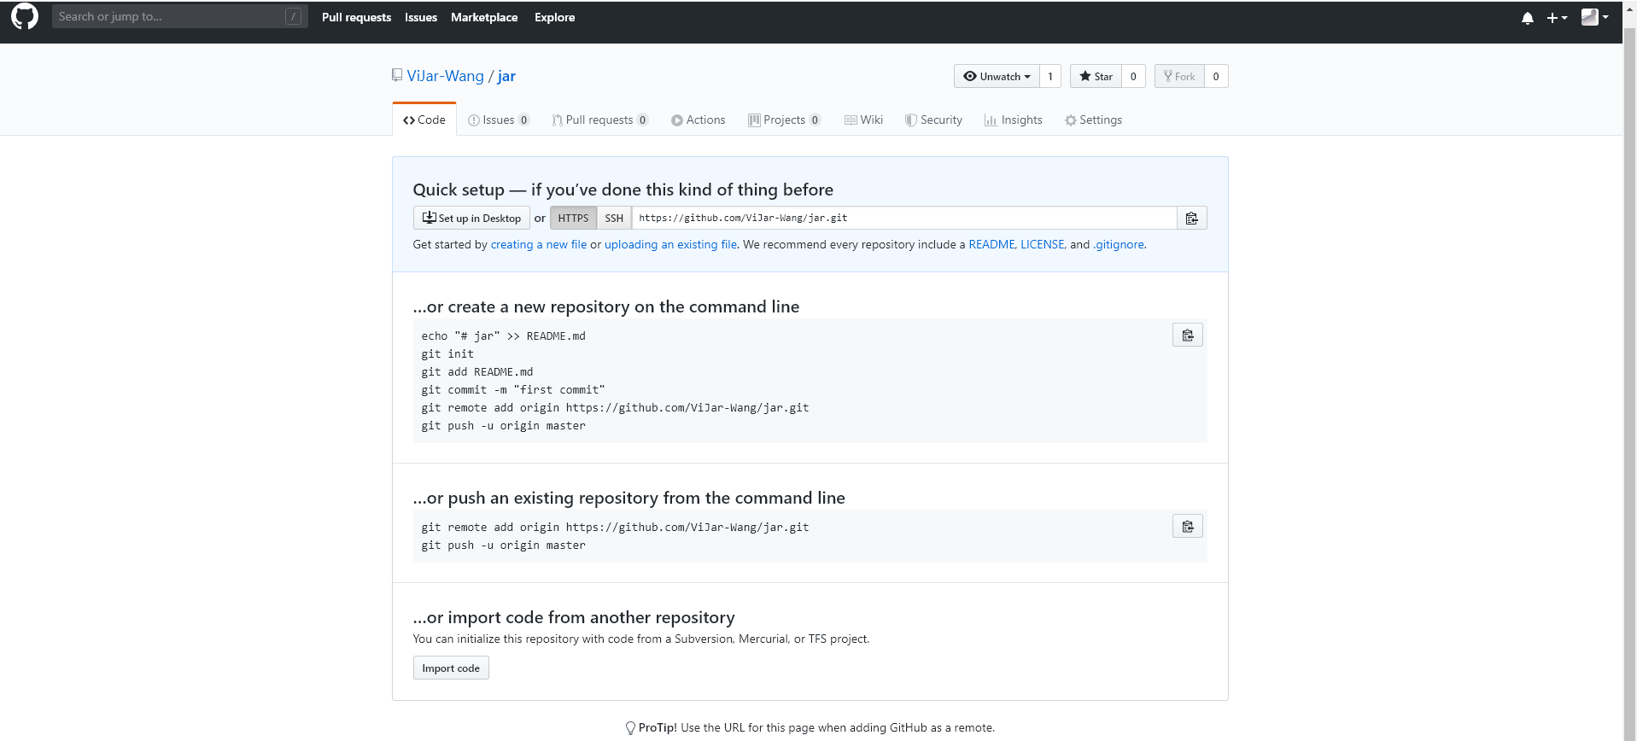Click the Import code button
The width and height of the screenshot is (1637, 741).
tap(451, 668)
